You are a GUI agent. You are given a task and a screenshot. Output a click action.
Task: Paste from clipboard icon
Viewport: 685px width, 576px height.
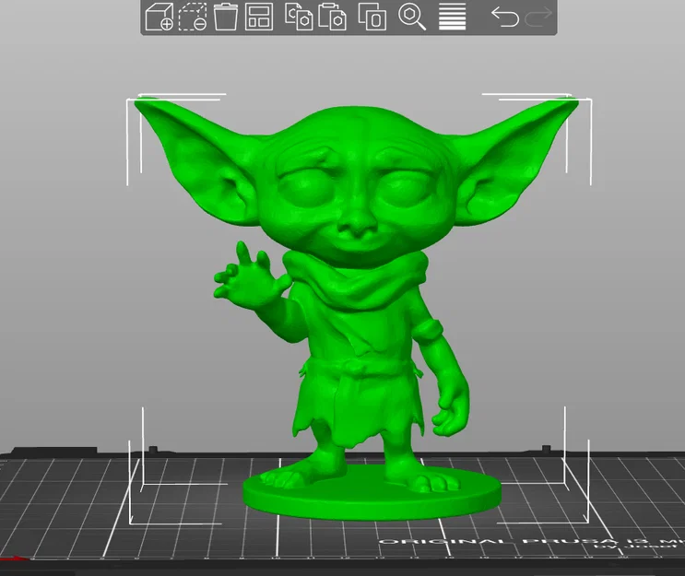(333, 17)
